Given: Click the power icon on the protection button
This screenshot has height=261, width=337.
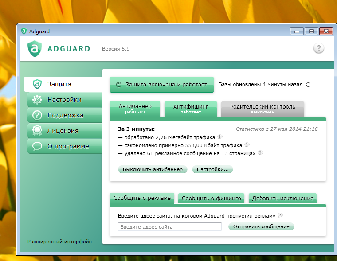Looking at the screenshot, I should coord(119,85).
